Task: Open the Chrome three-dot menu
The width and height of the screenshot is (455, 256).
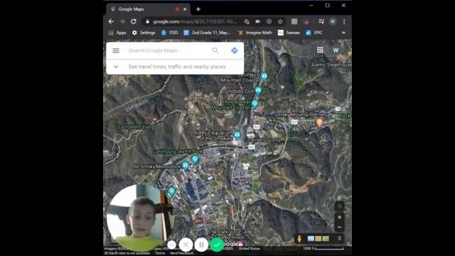Action: click(x=344, y=21)
